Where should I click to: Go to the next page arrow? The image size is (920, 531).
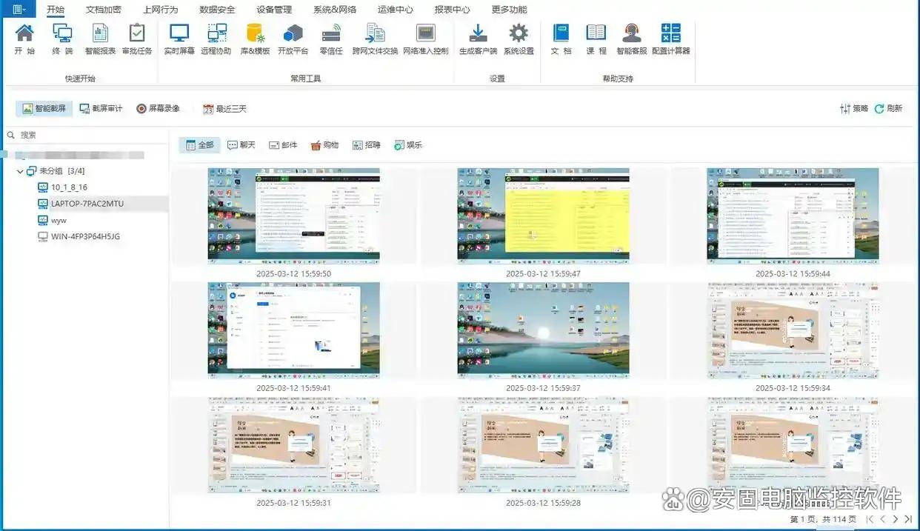(x=895, y=519)
